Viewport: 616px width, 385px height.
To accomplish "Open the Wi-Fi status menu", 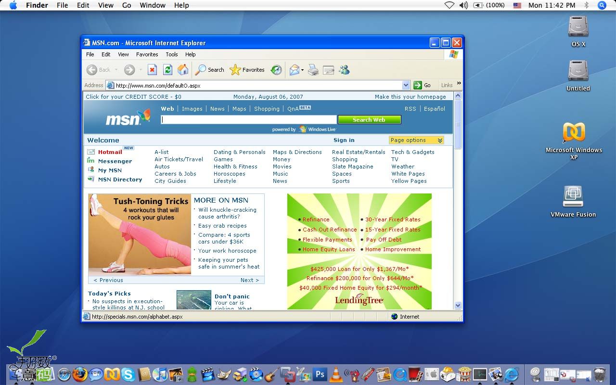I will pos(449,5).
